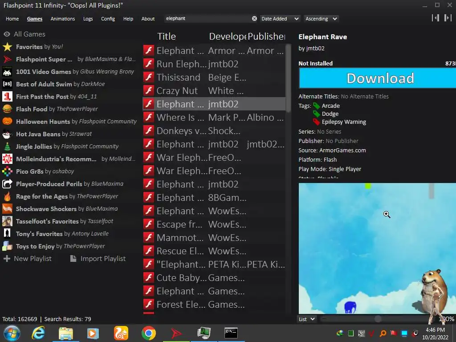The image size is (456, 342).
Task: Open Best of Adult Swim playlist icon
Action: point(7,84)
